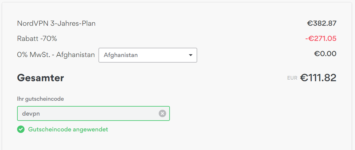Image resolution: width=355 pixels, height=150 pixels.
Task: Focus the coupon code input field
Action: [x=93, y=113]
